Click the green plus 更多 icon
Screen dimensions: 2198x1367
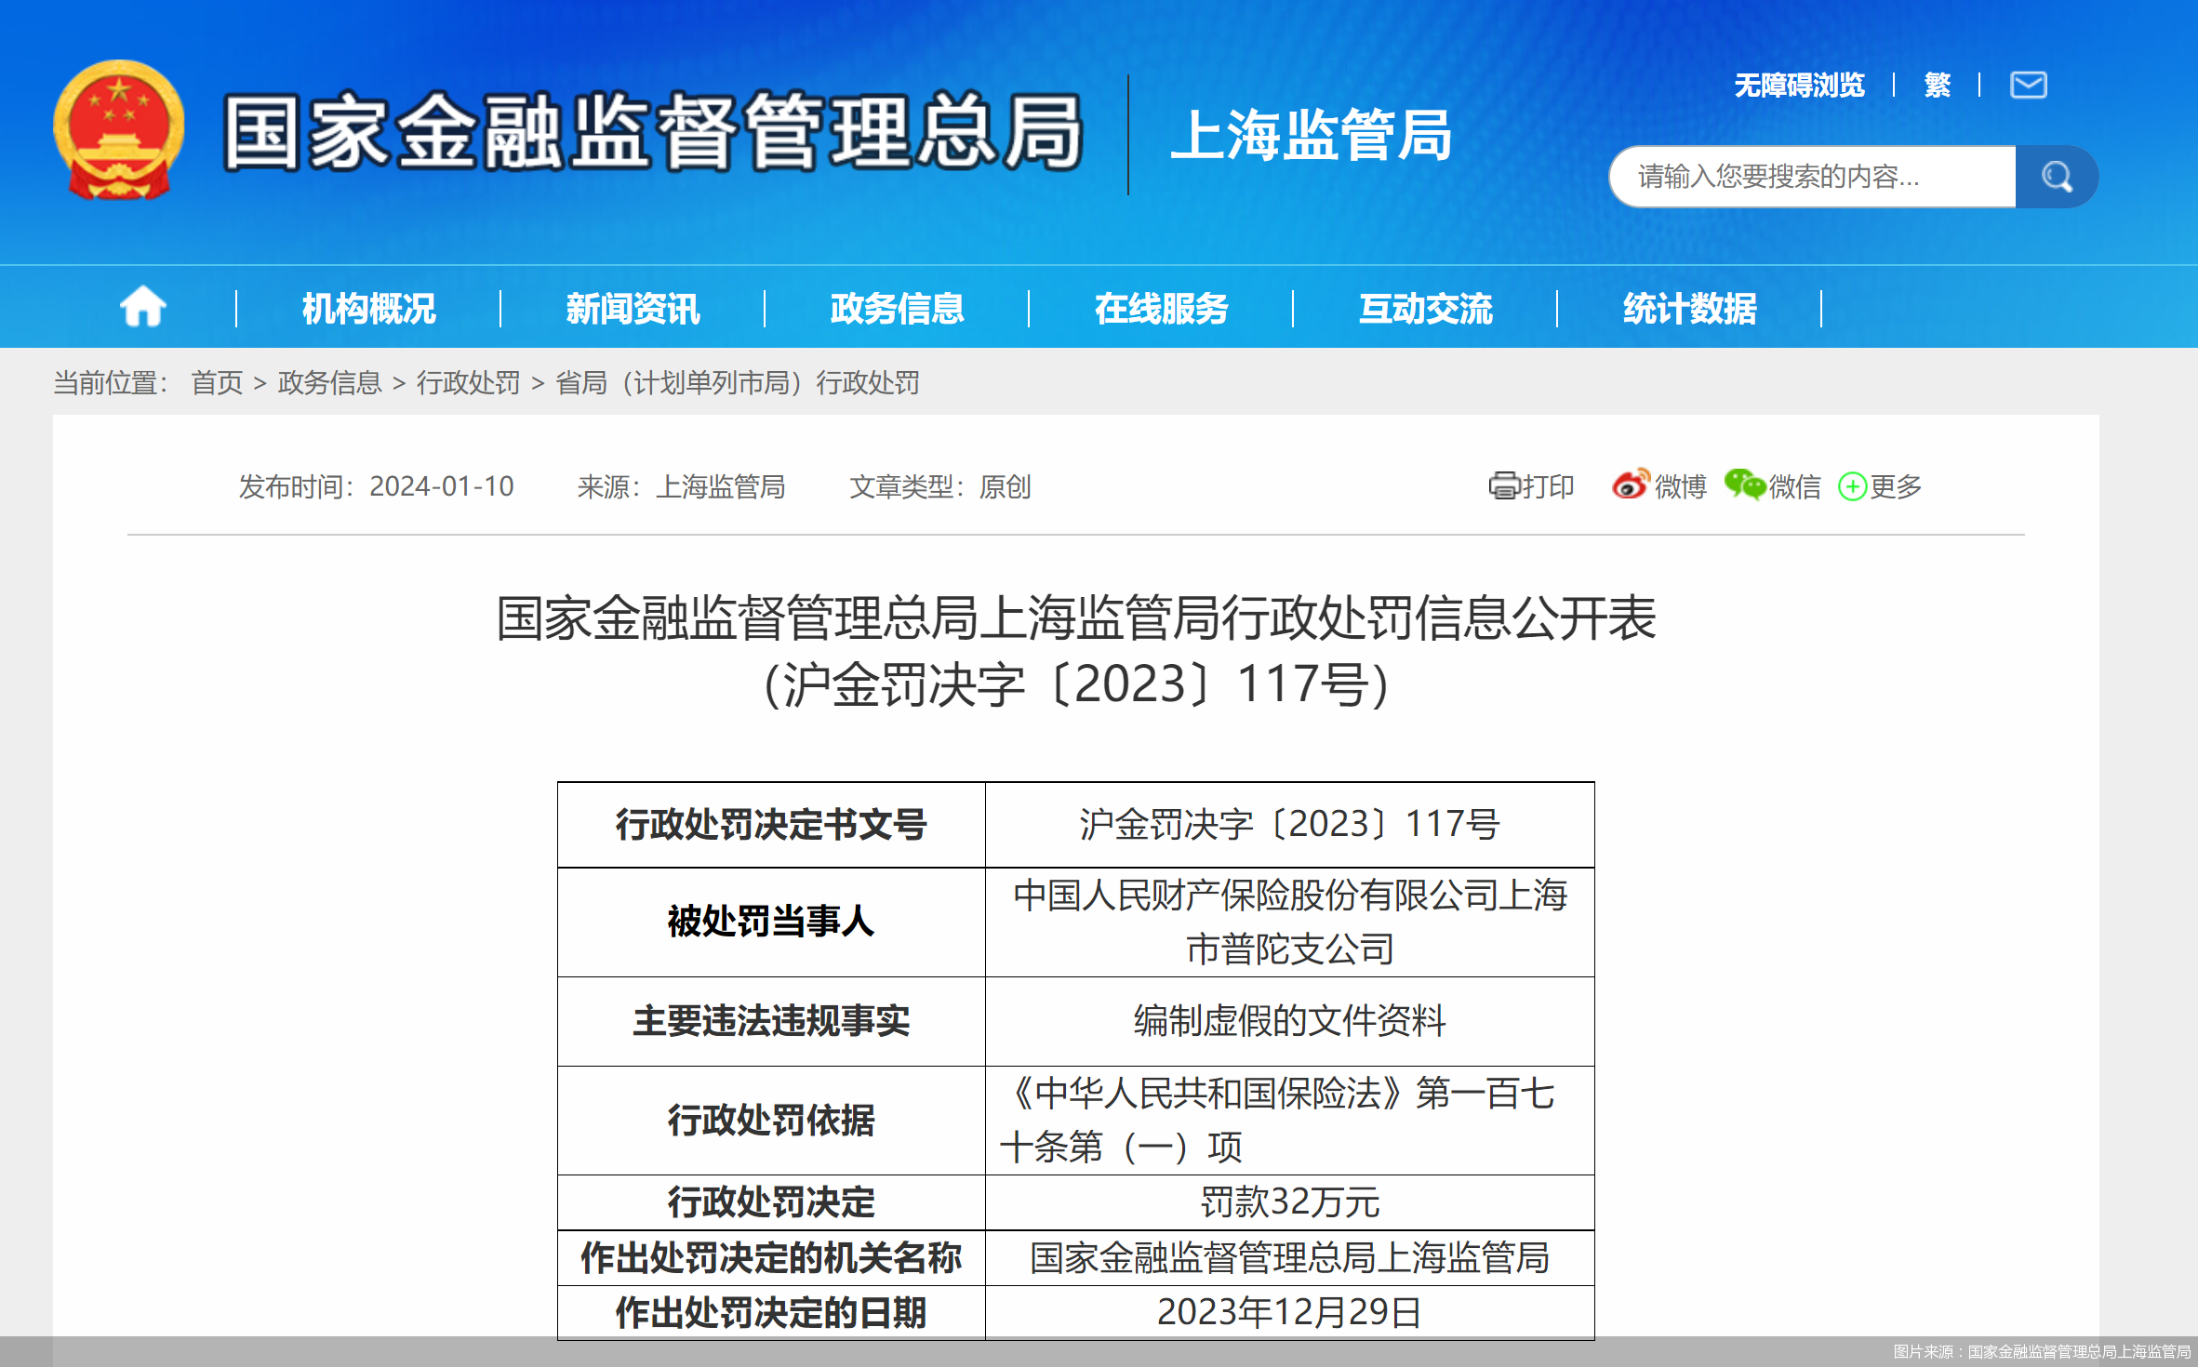1852,486
